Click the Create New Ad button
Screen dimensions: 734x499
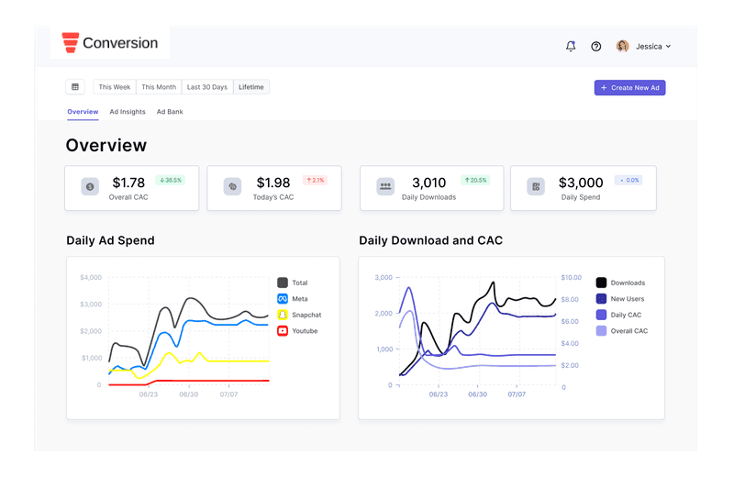tap(629, 87)
